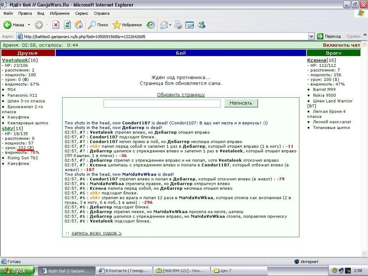Screen dimensions: 368x276
Task: Open the Правка menu
Action: coord(25,13)
